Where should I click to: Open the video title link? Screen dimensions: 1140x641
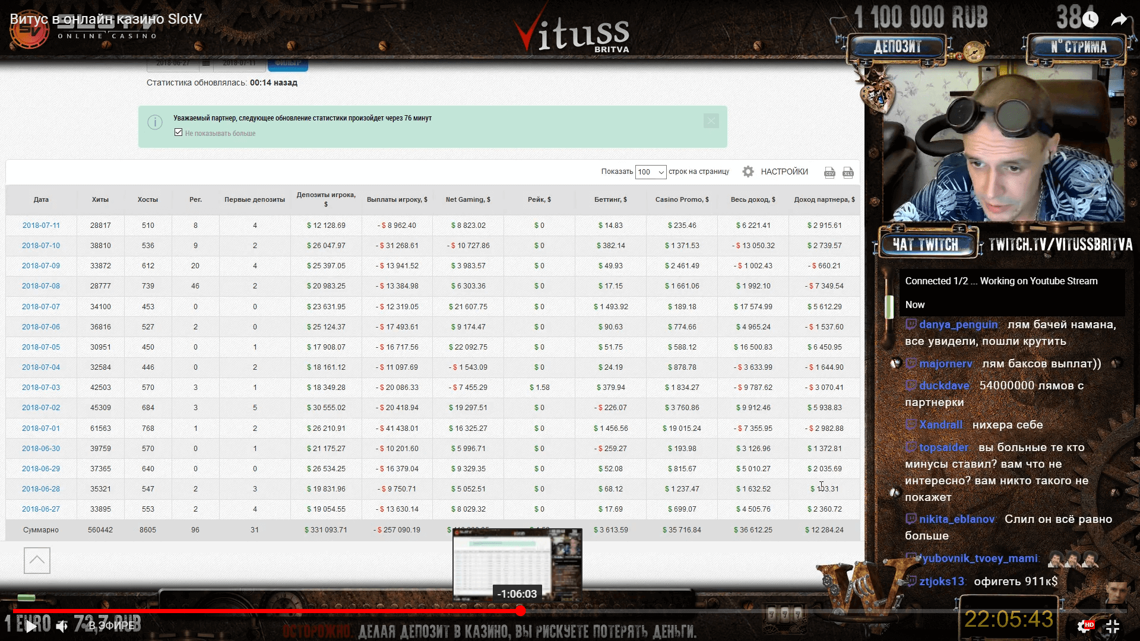click(106, 19)
